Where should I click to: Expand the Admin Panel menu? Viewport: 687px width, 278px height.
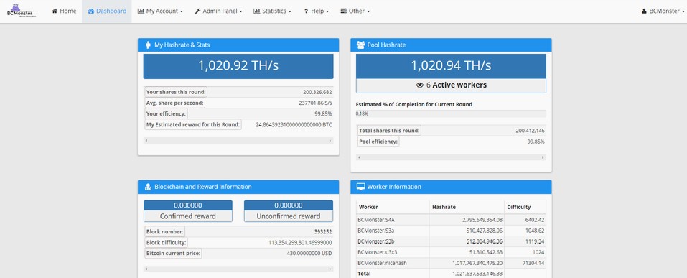coord(219,11)
